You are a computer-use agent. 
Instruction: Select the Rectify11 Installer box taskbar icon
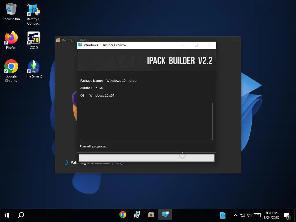(x=151, y=215)
